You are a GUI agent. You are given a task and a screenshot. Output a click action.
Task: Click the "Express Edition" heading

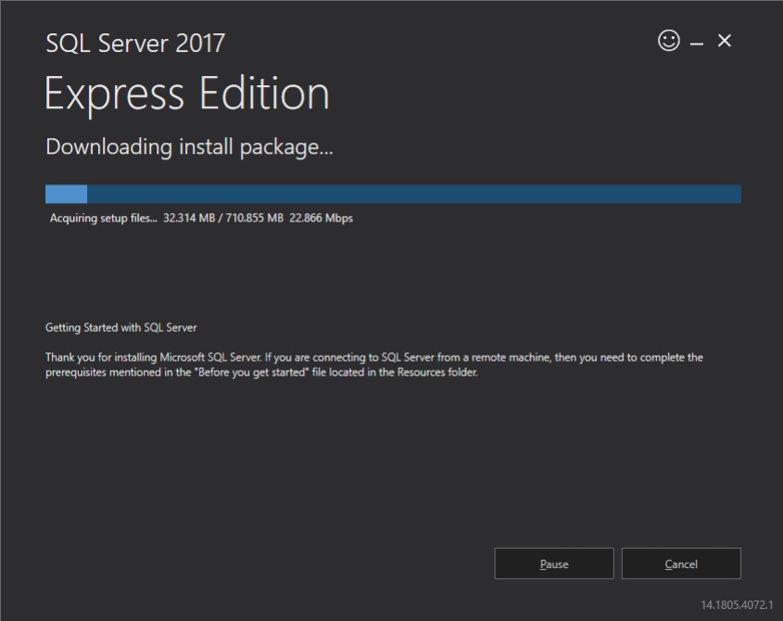[187, 94]
